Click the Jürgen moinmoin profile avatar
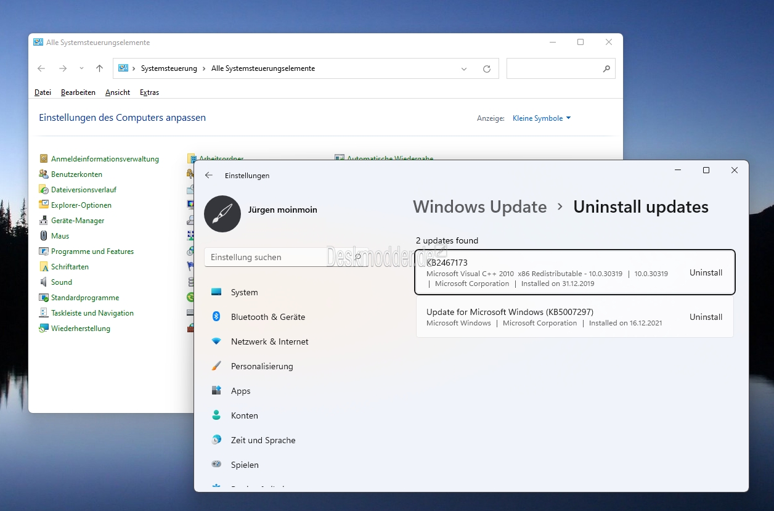 (x=222, y=214)
